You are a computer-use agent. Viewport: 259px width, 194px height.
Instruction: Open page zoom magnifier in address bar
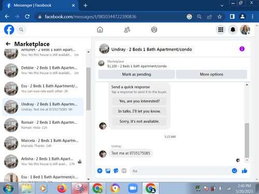click(x=199, y=17)
